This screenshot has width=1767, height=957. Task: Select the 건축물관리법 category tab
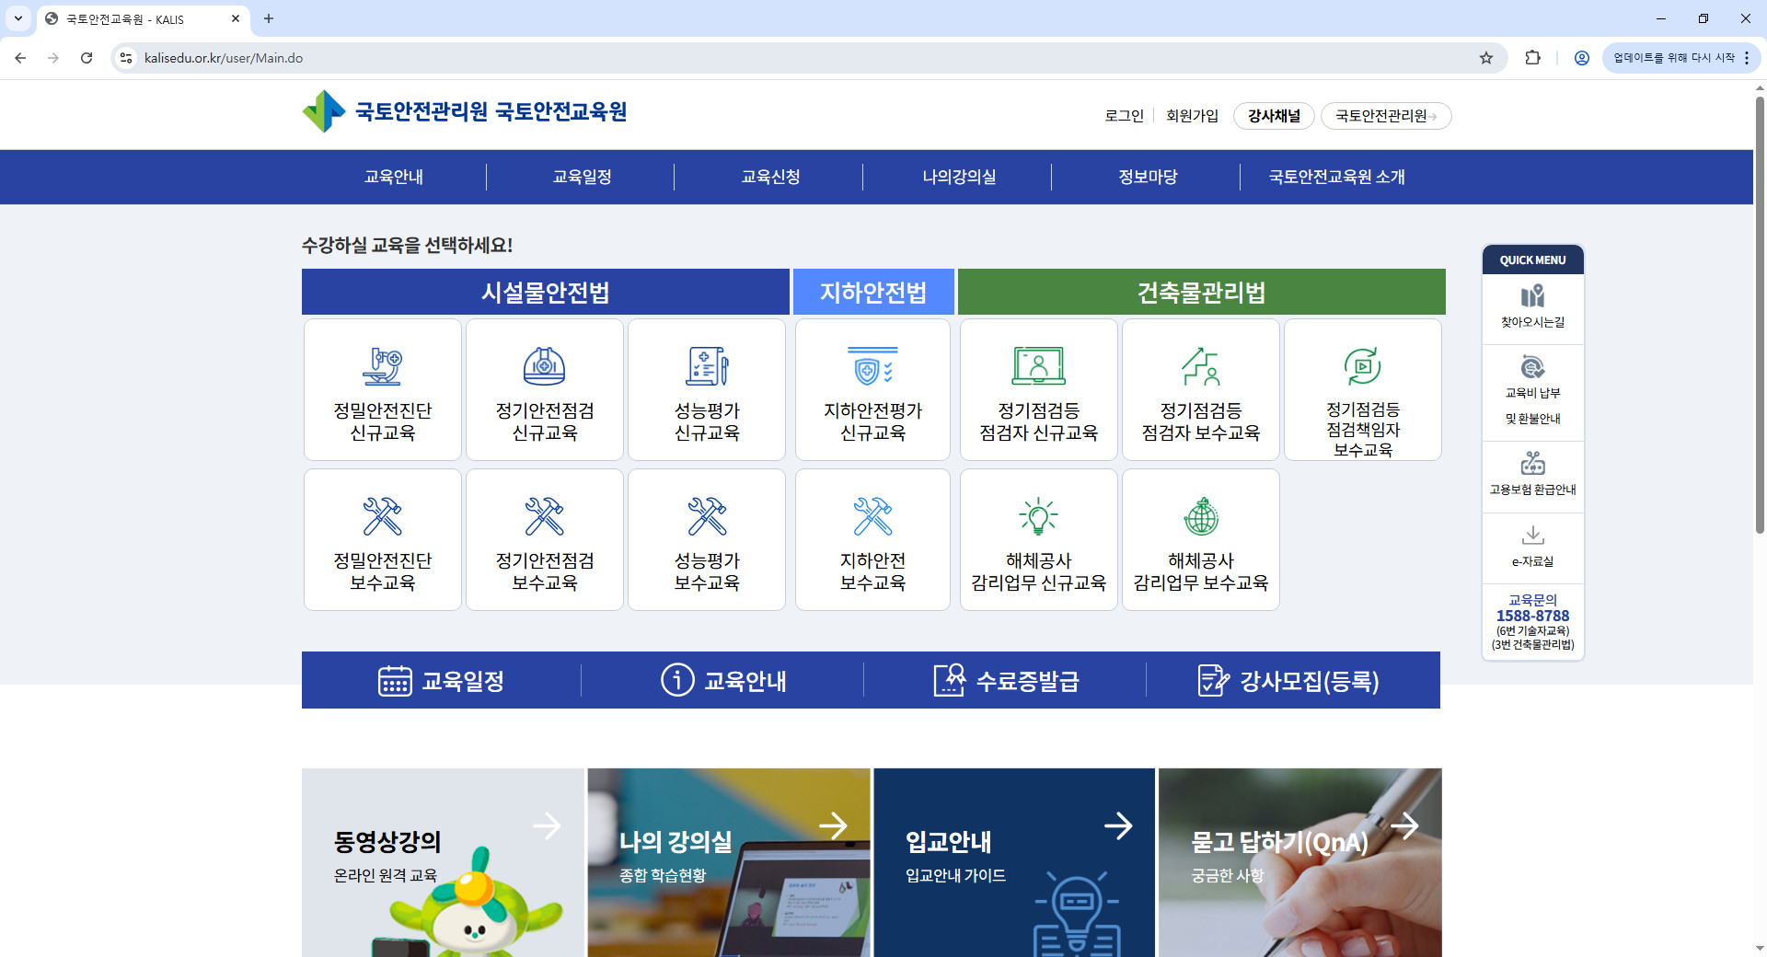tap(1199, 292)
